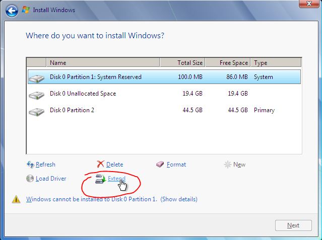Image resolution: width=322 pixels, height=240 pixels.
Task: Click the Next button
Action: [293, 225]
